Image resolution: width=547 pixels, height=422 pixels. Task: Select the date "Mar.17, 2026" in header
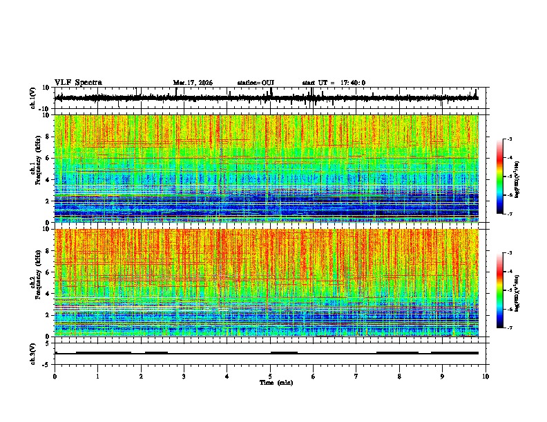coord(193,83)
